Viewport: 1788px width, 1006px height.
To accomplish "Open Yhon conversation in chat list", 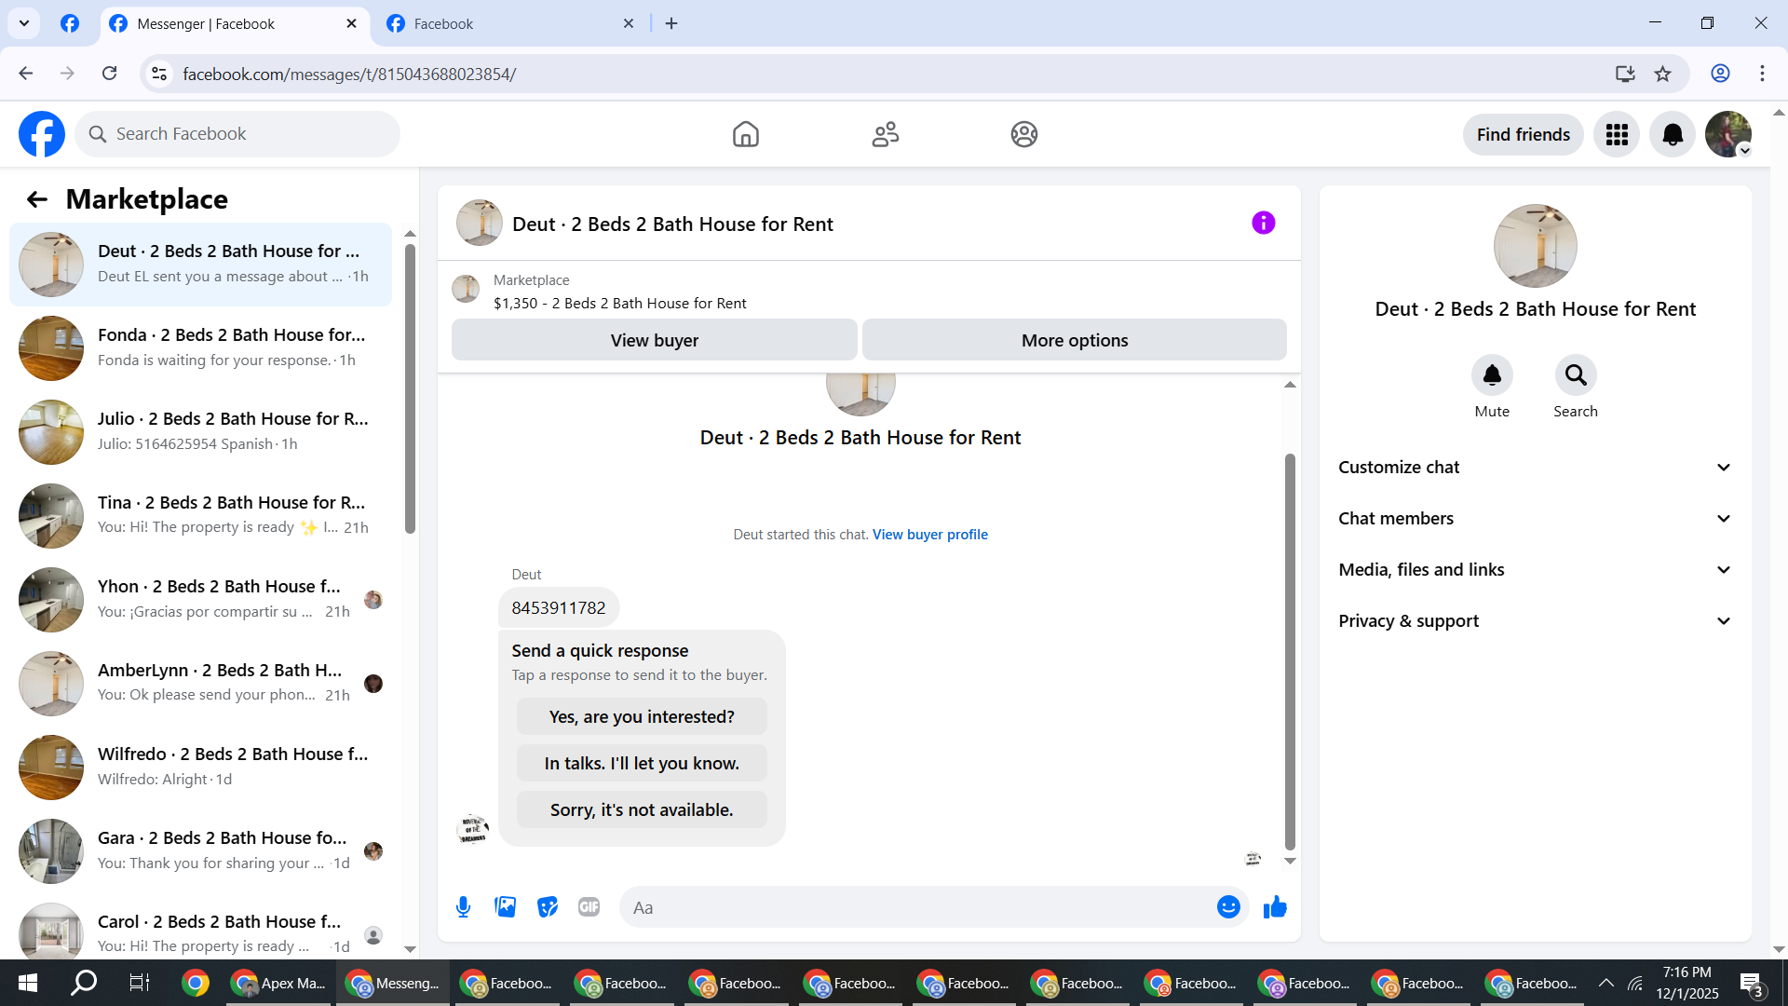I will [x=200, y=600].
